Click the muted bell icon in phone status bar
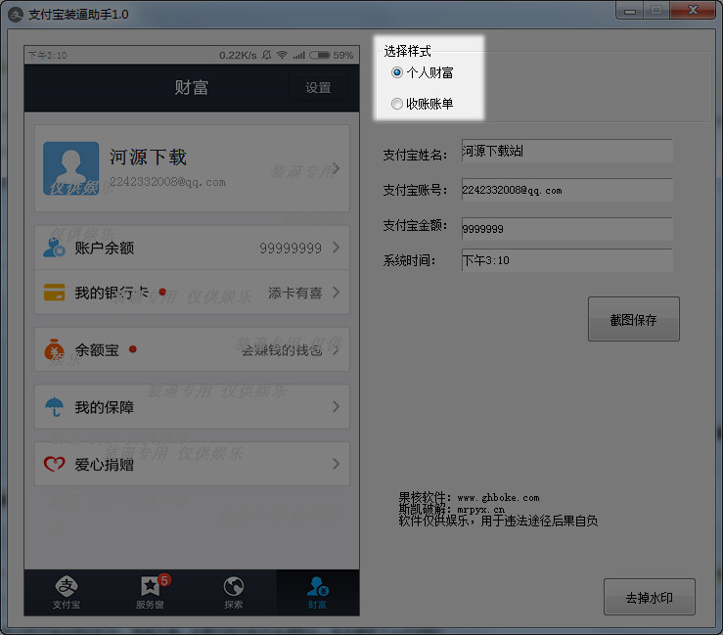The image size is (723, 635). click(266, 55)
